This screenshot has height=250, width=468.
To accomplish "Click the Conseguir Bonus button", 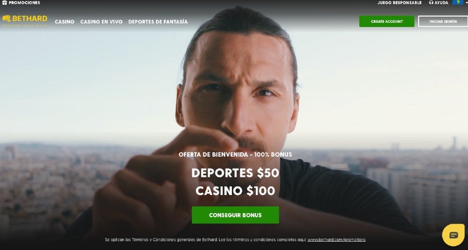I will (x=236, y=215).
